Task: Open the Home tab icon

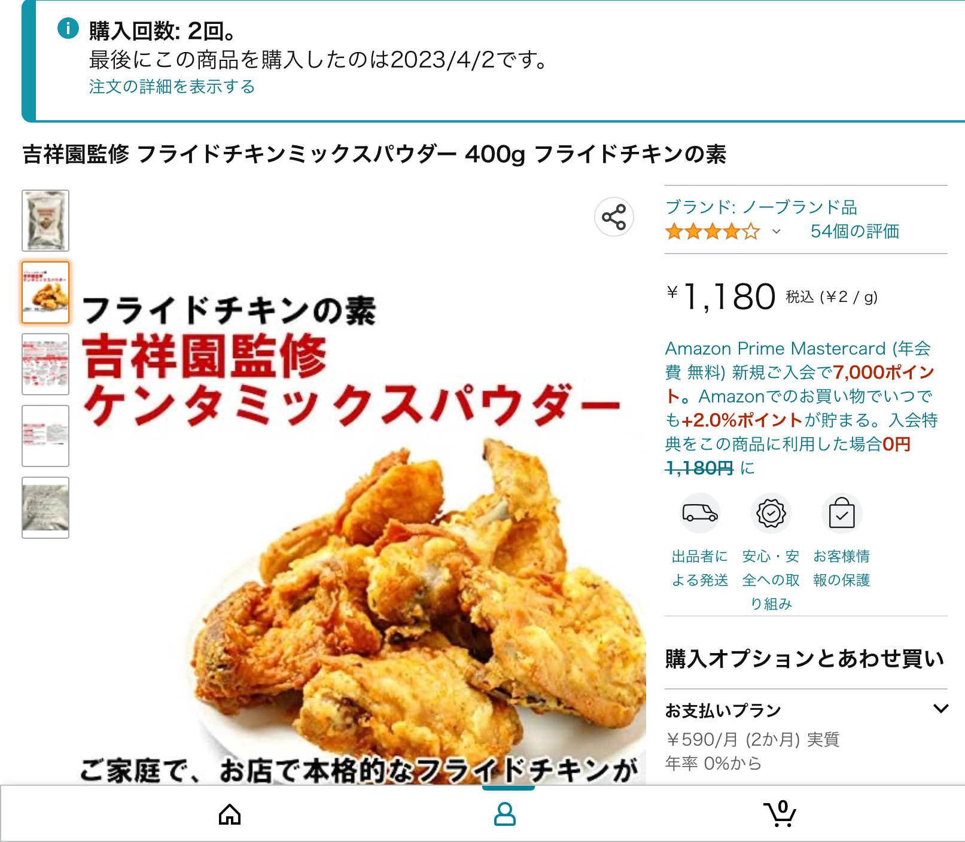Action: point(230,814)
